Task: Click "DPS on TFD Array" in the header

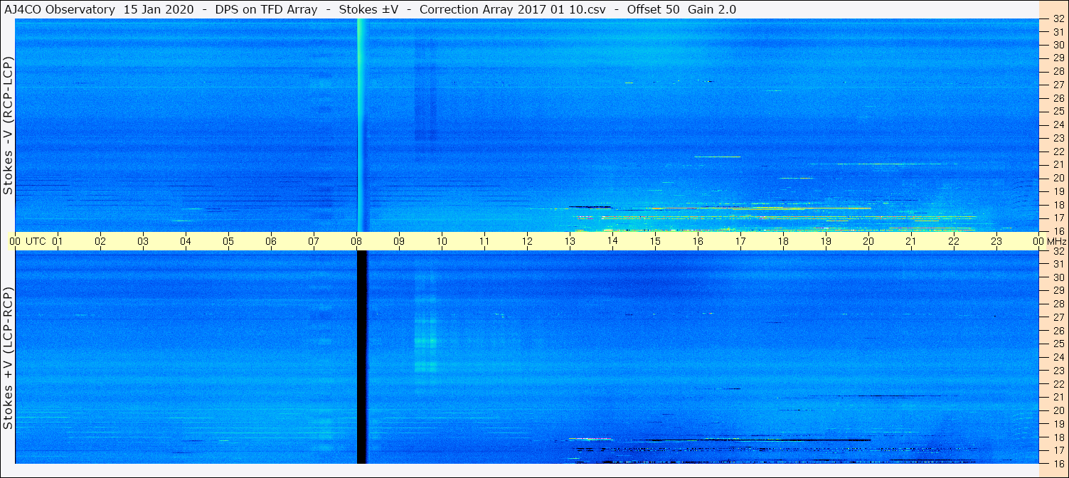Action: (x=267, y=9)
